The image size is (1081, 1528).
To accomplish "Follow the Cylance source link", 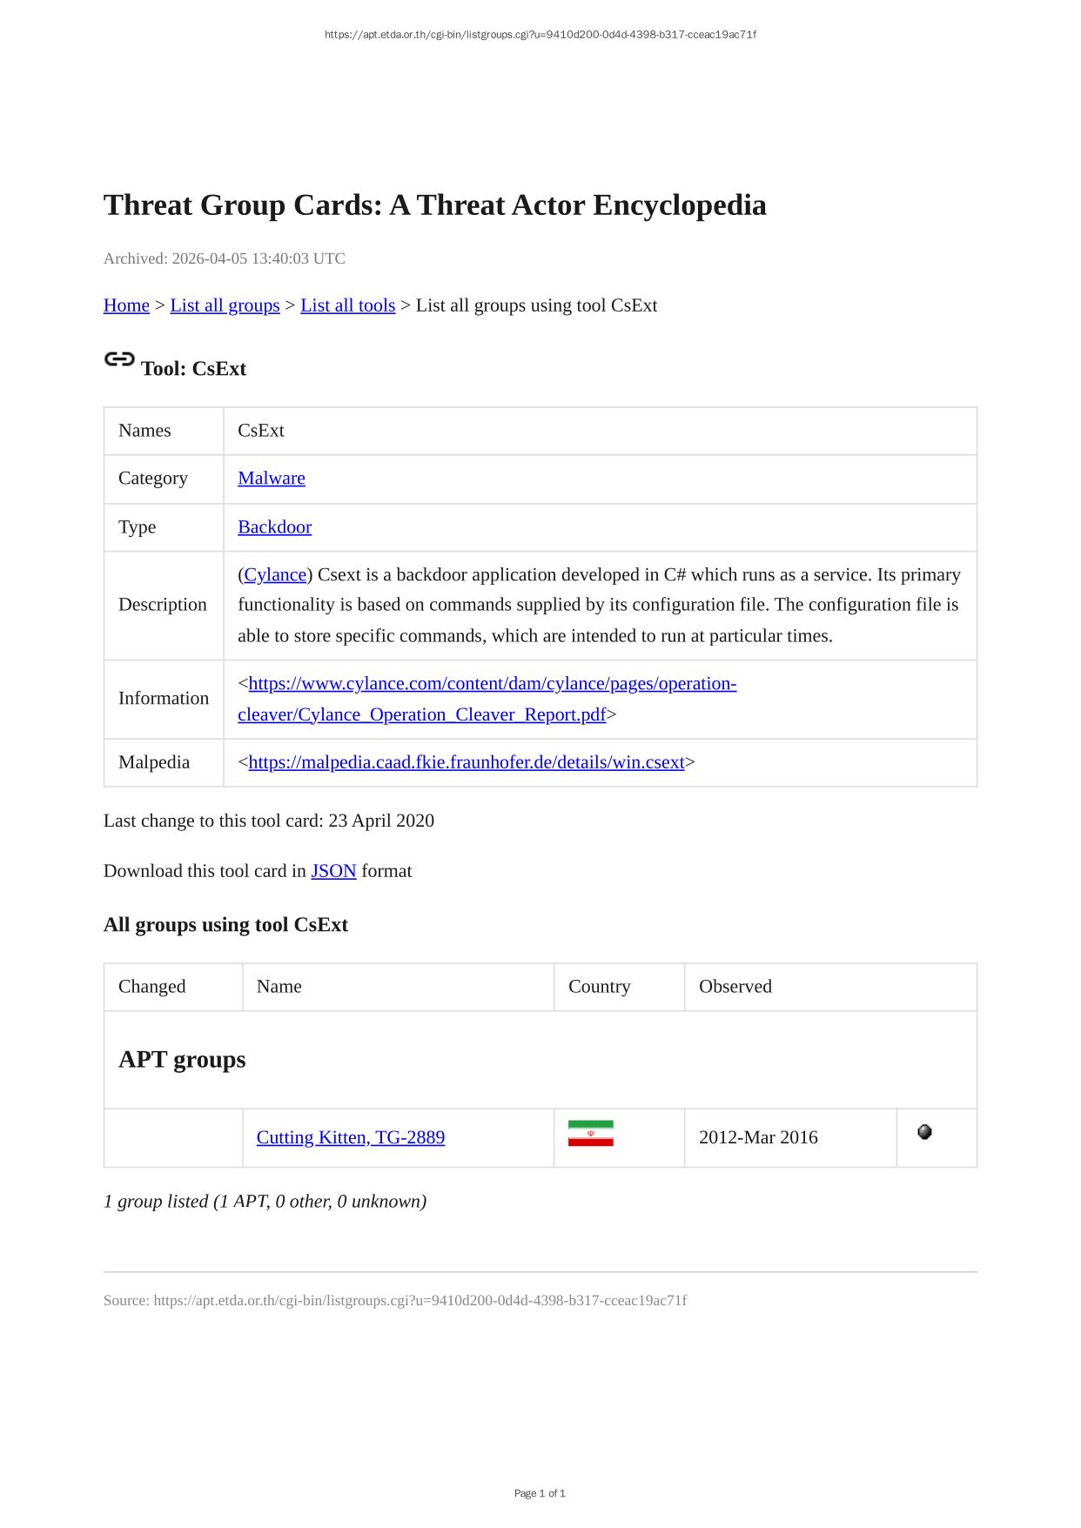I will [x=275, y=575].
